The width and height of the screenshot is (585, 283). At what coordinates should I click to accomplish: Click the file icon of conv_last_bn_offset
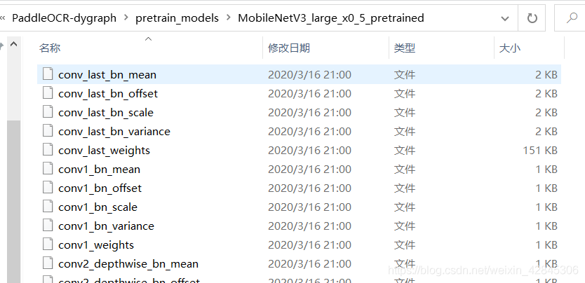(x=48, y=93)
